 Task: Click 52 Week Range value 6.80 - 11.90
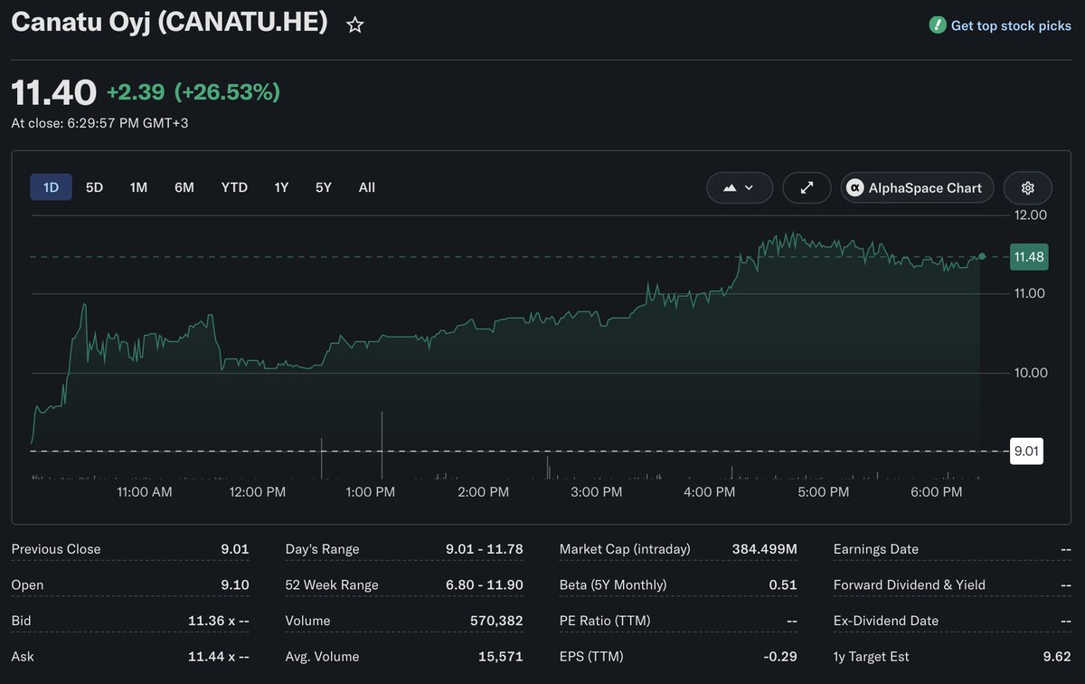485,584
